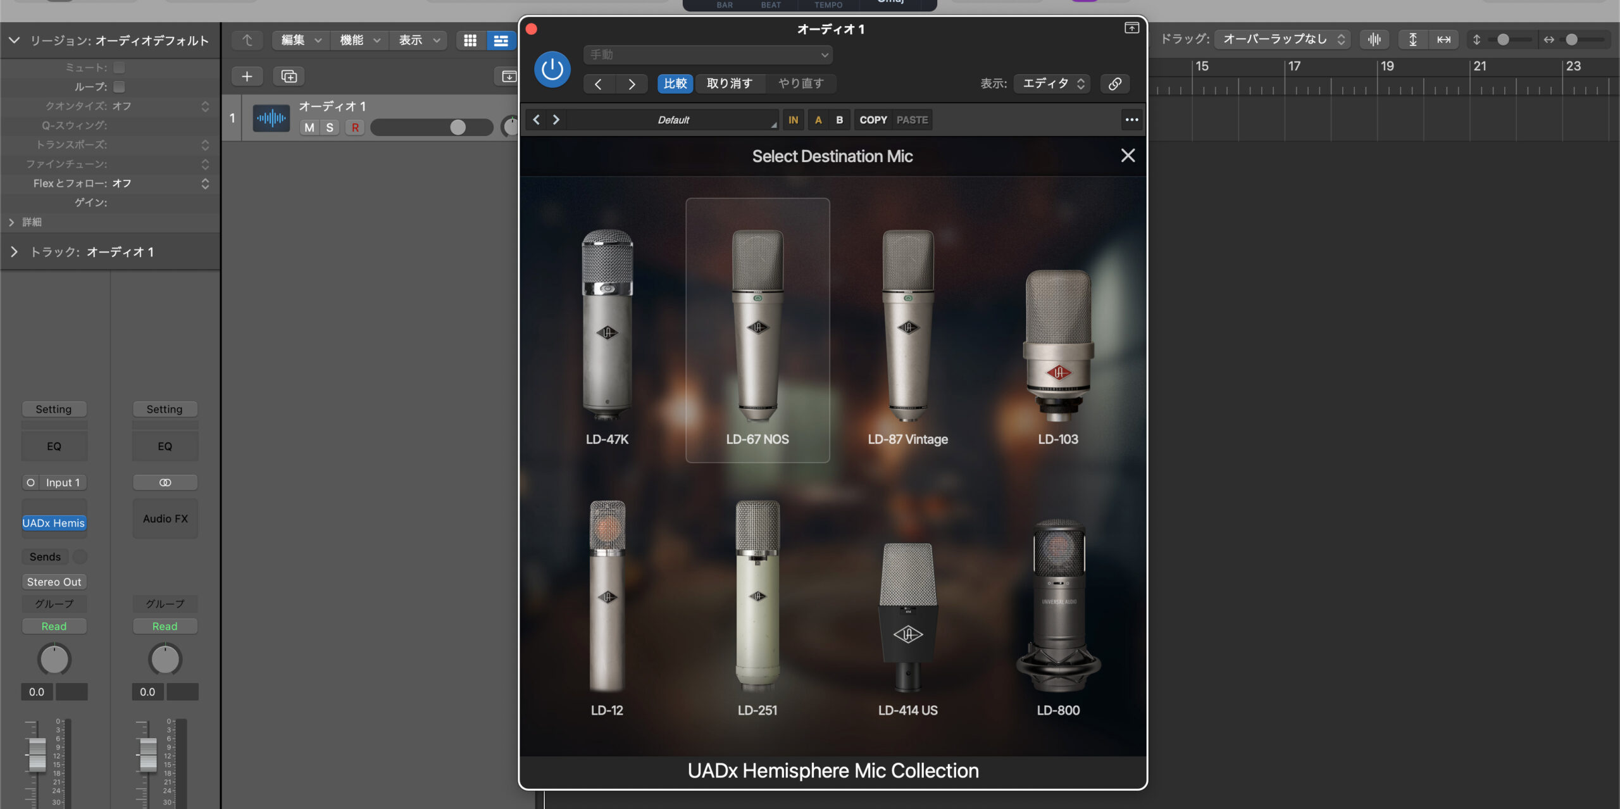Click the horizontal zoom slider
The image size is (1620, 809).
click(x=1580, y=39)
